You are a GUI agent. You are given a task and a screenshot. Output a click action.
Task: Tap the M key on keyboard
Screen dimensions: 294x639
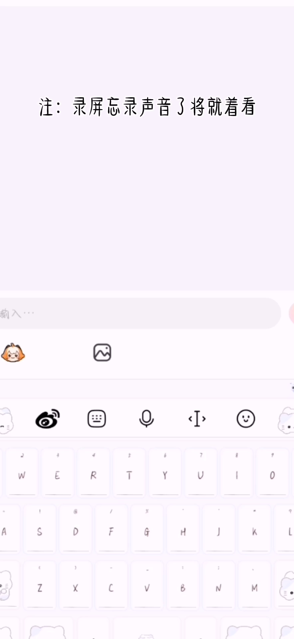click(x=254, y=584)
